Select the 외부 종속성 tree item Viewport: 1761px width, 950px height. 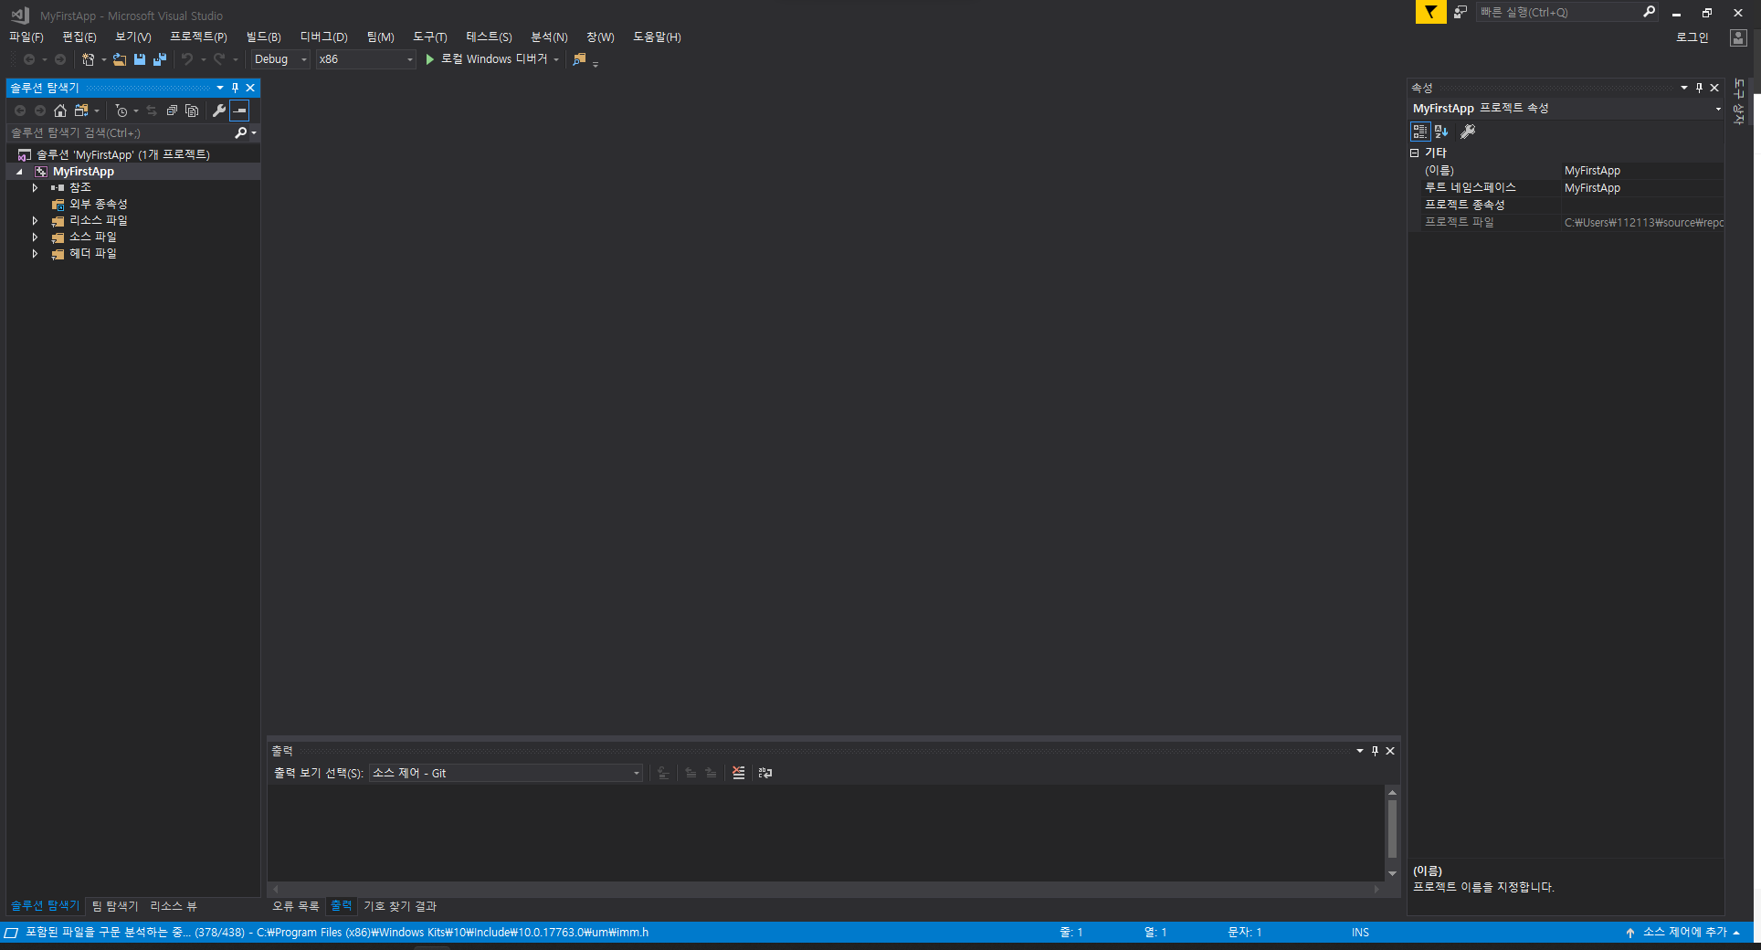[x=98, y=205]
